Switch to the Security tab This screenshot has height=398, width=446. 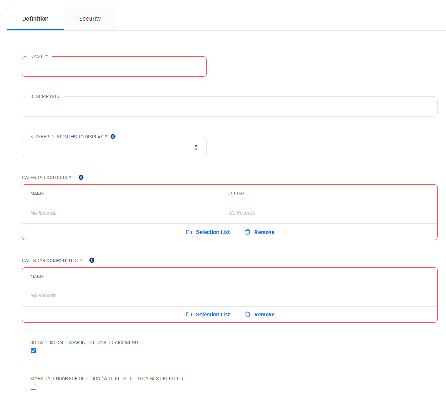click(90, 18)
